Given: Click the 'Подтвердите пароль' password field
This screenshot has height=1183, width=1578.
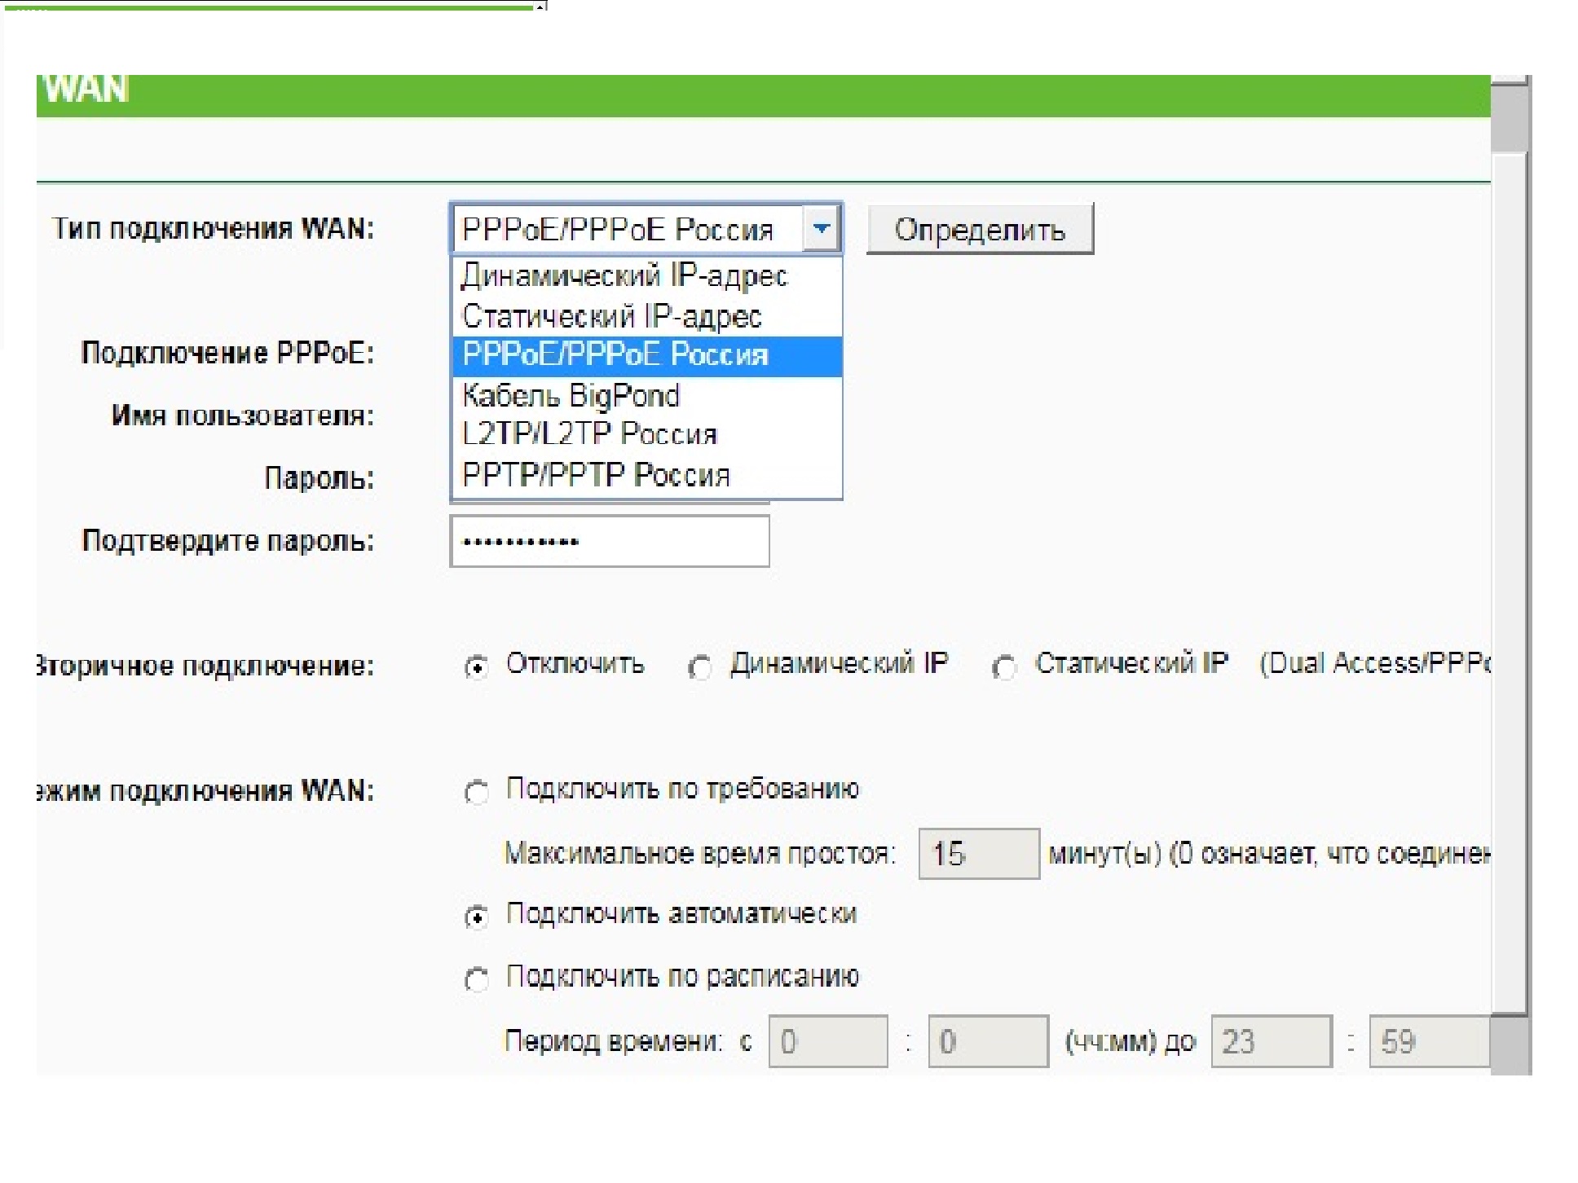Looking at the screenshot, I should pos(609,542).
